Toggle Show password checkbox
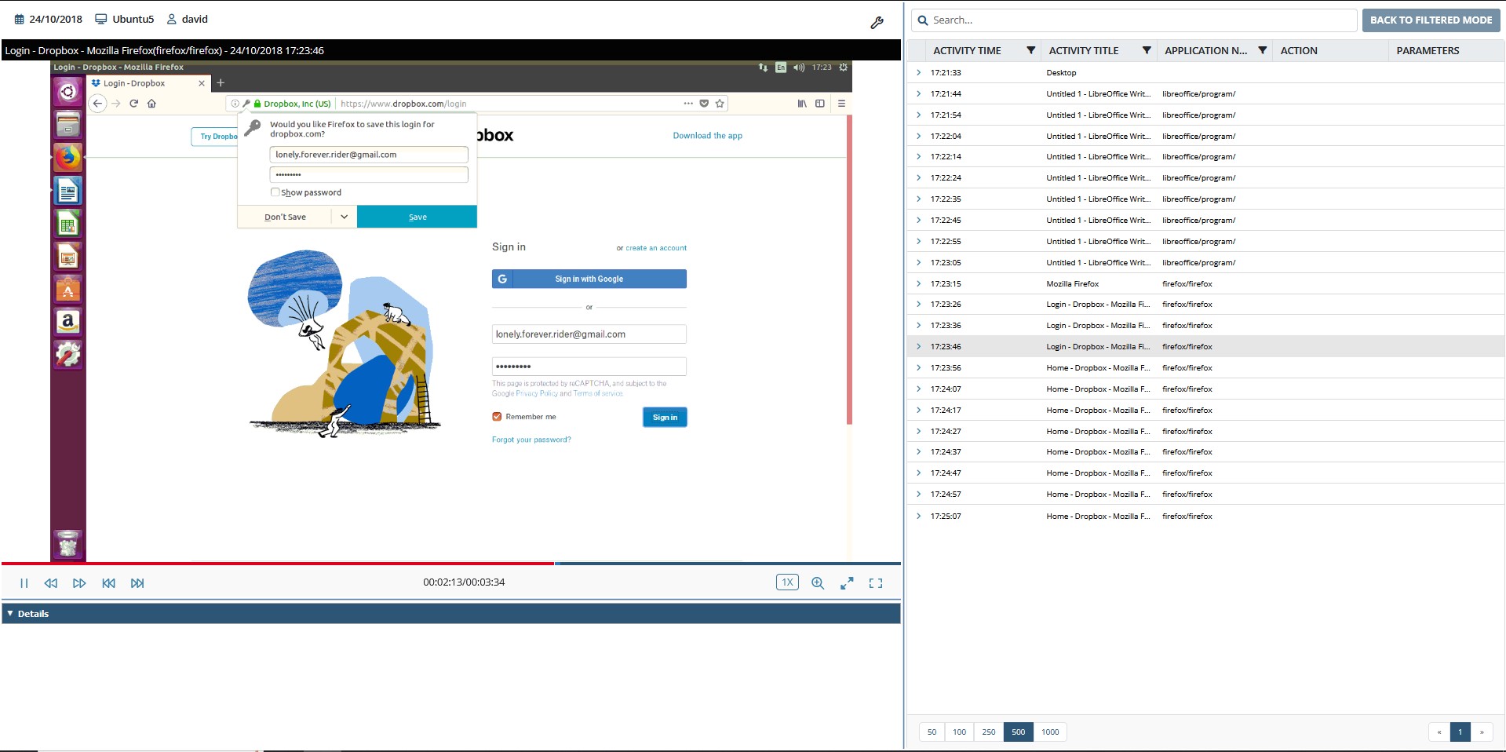 coord(275,192)
